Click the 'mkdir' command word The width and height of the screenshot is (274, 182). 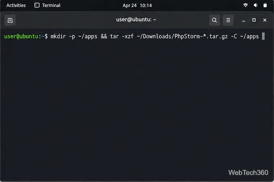click(x=58, y=36)
